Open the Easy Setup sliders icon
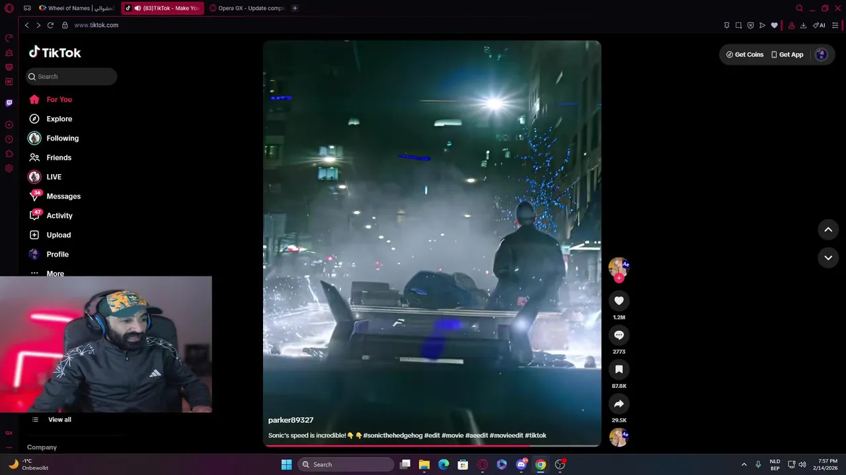Screen dimensions: 846x475 pyautogui.click(x=835, y=25)
